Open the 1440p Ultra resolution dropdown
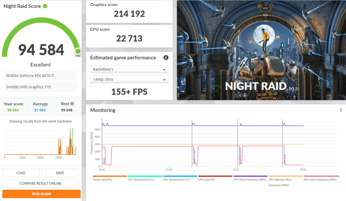This screenshot has height=201, width=346. point(129,79)
